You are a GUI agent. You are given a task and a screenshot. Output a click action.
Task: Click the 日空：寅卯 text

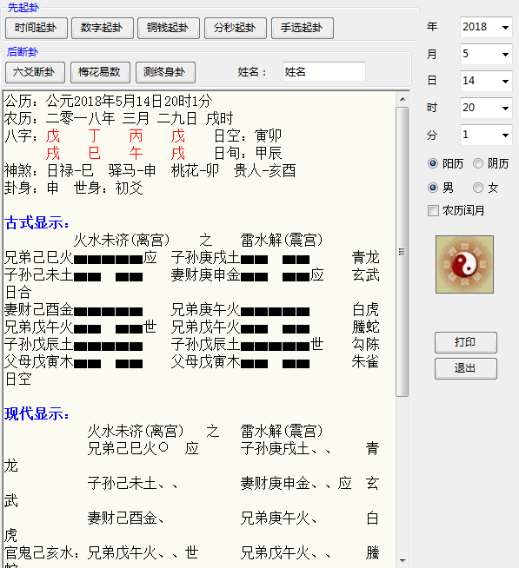pyautogui.click(x=248, y=135)
